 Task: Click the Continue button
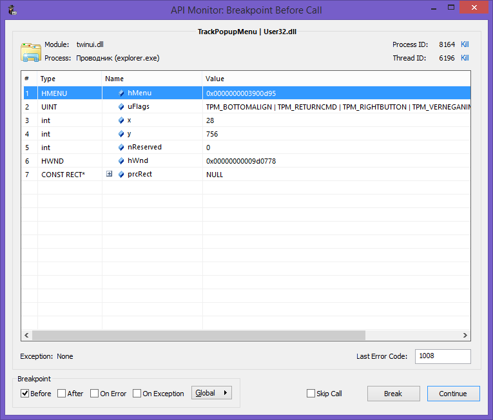pos(454,394)
